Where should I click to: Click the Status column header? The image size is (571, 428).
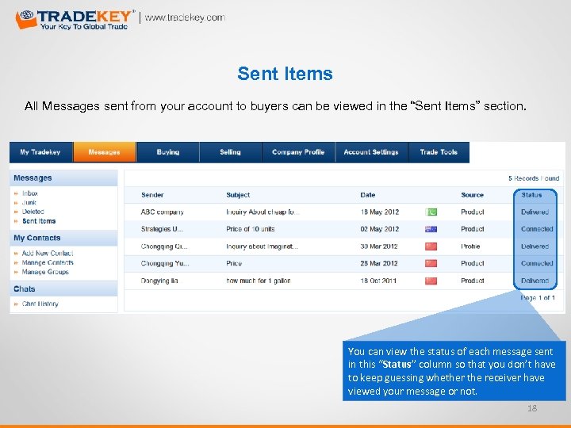pos(531,195)
